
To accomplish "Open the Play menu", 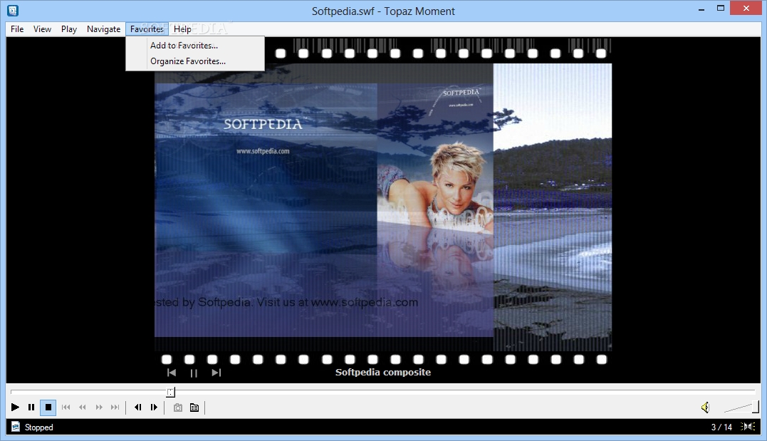I will [x=69, y=29].
